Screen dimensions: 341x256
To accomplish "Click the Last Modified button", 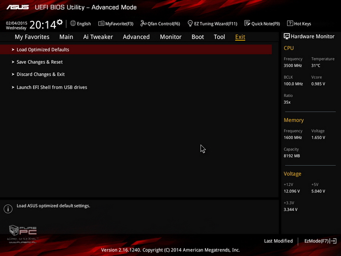I will click(278, 241).
